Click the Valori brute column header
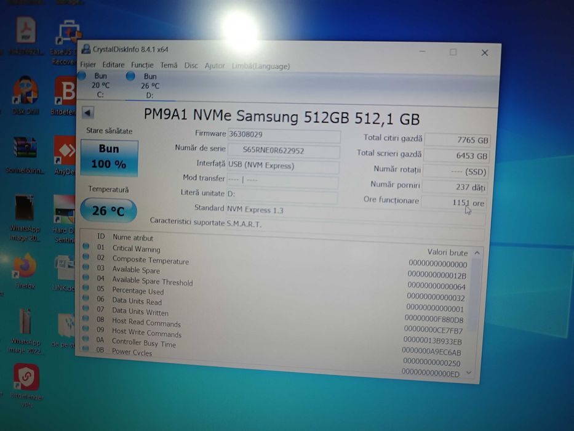574x431 pixels. (x=447, y=252)
